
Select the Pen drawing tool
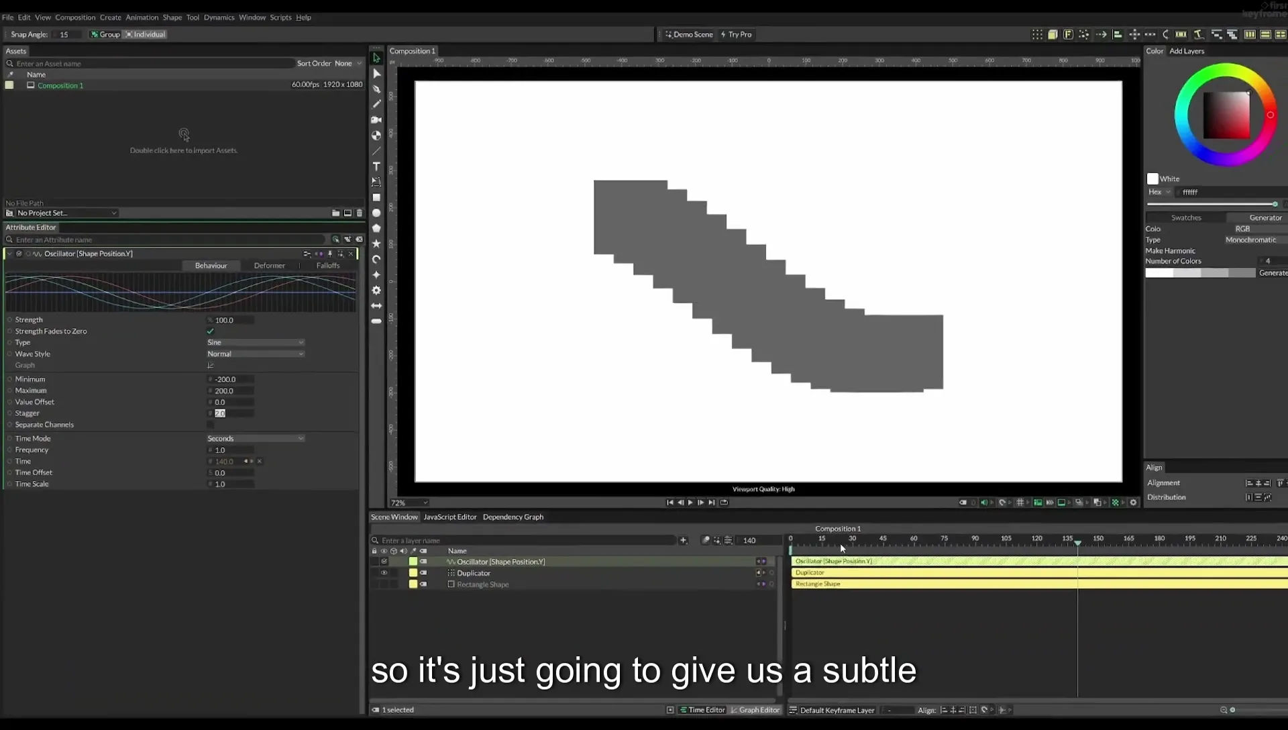pyautogui.click(x=376, y=89)
